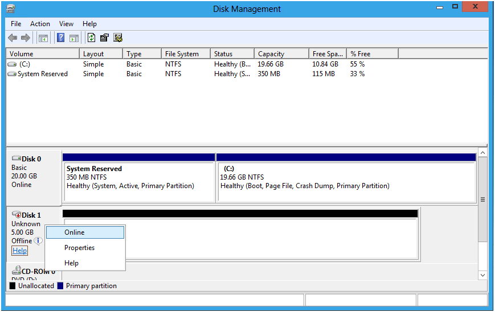Click the settings wizard toolbar icon
The image size is (495, 312).
point(118,38)
